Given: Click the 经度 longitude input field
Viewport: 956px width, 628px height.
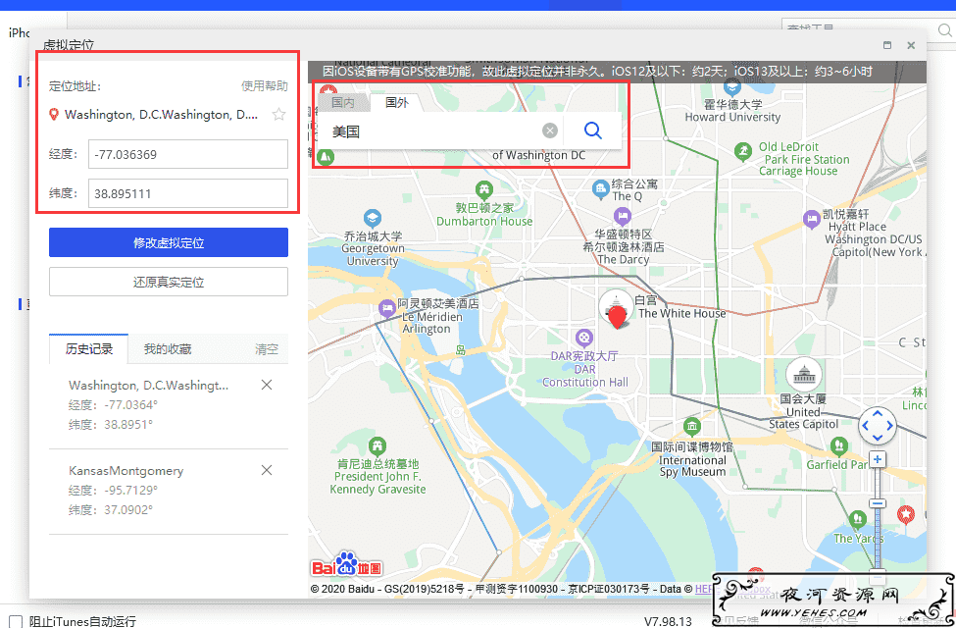Looking at the screenshot, I should (188, 154).
